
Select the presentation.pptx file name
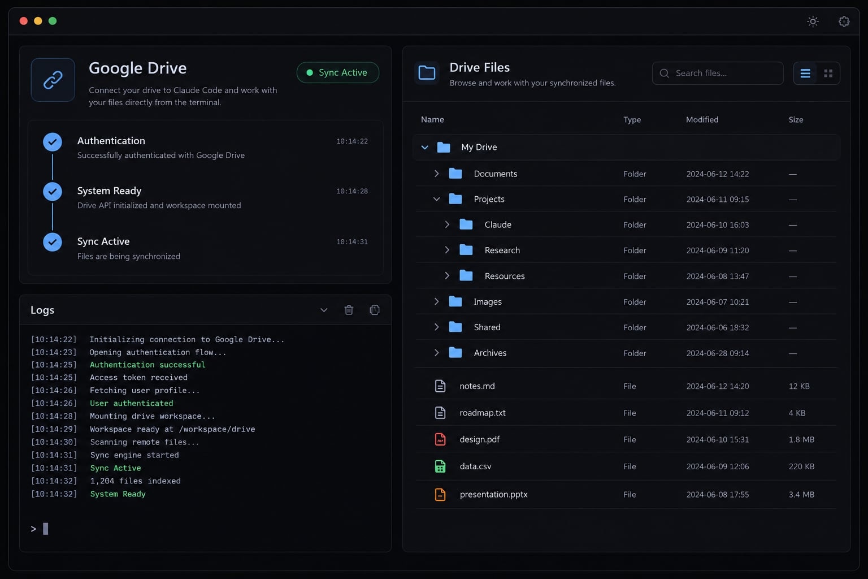494,495
